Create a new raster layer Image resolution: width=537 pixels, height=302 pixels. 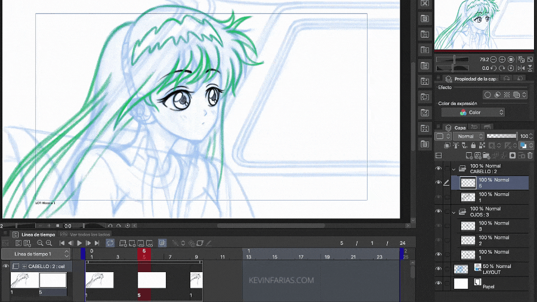[x=469, y=156]
